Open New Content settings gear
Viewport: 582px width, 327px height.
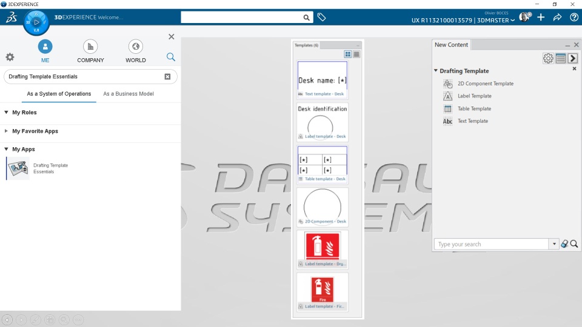(x=548, y=58)
